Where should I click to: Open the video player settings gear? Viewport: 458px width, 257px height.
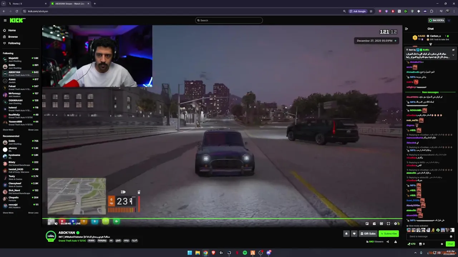point(396,223)
